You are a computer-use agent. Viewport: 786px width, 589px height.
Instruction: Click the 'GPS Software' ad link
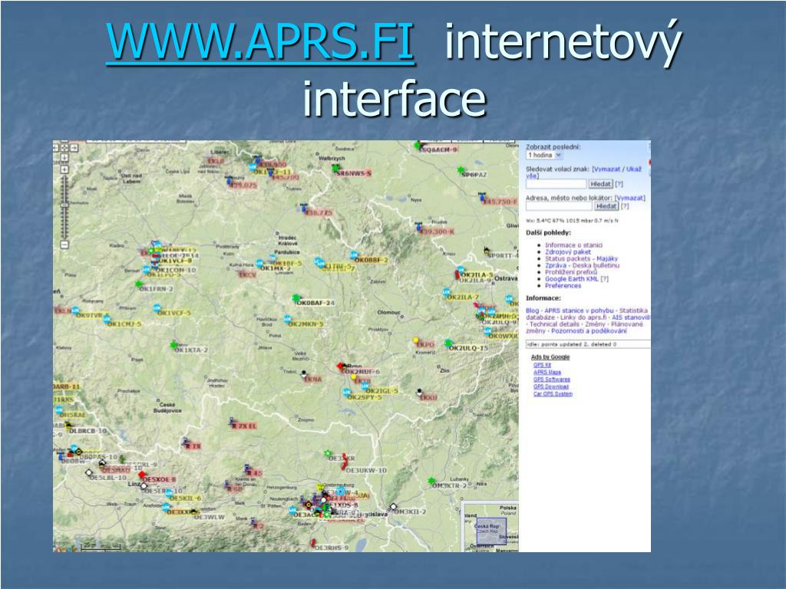(551, 379)
